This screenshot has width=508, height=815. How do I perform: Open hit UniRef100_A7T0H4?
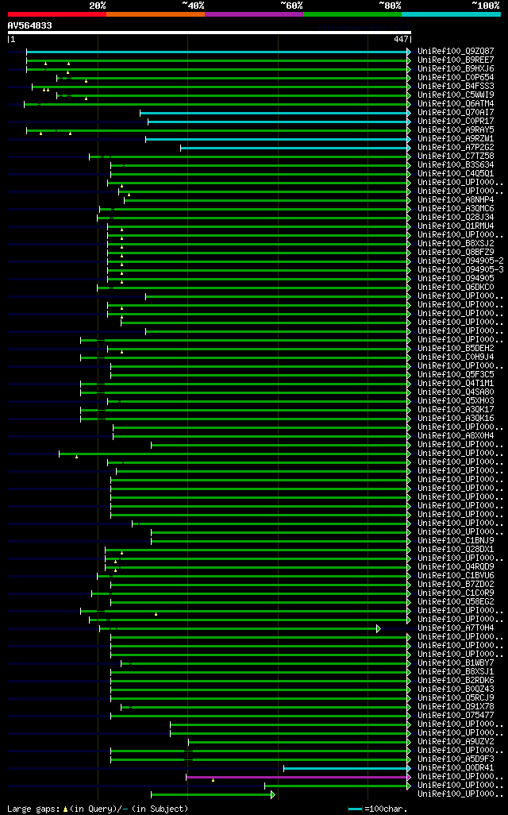click(x=456, y=628)
